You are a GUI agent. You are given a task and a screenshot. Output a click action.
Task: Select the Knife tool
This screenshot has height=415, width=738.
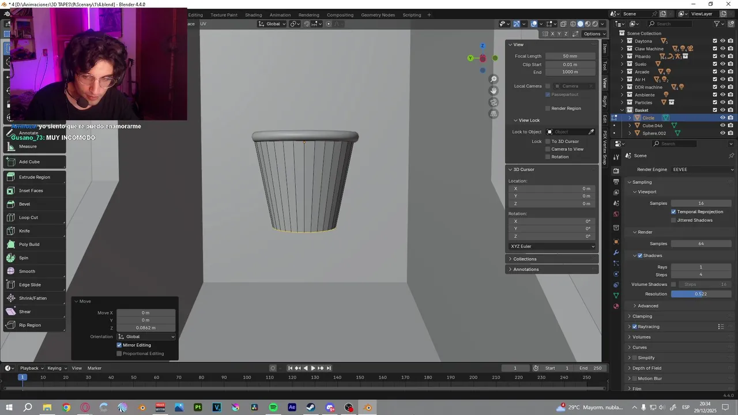(24, 231)
